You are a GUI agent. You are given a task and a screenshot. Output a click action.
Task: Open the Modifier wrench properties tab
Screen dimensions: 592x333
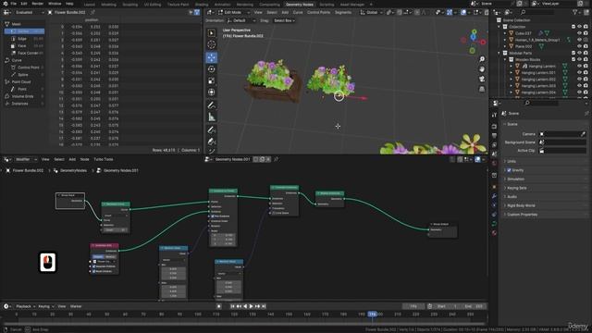coord(494,196)
